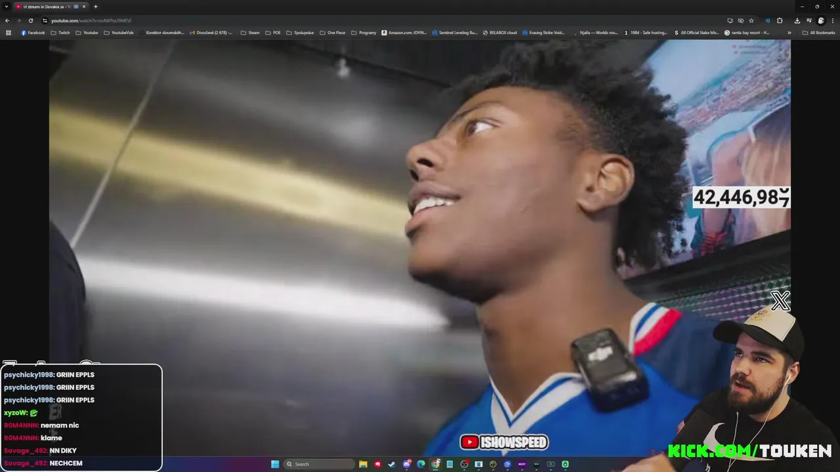Screen dimensions: 840x472
Task: Reload the YouTube page
Action: click(x=30, y=20)
